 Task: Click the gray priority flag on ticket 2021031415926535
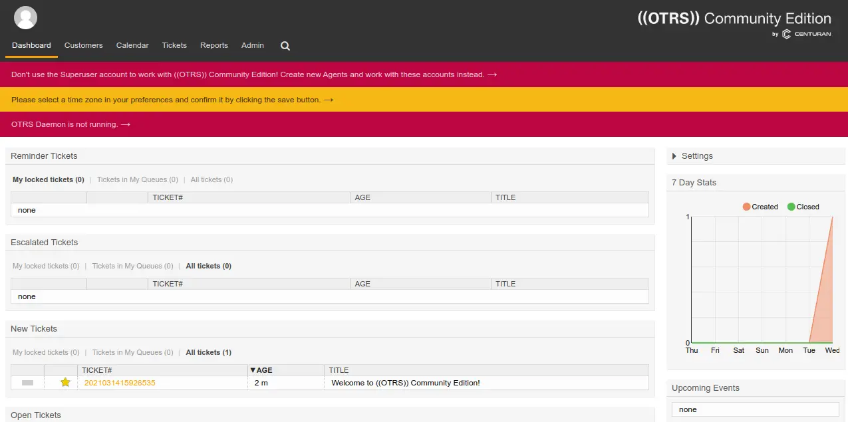pyautogui.click(x=27, y=383)
